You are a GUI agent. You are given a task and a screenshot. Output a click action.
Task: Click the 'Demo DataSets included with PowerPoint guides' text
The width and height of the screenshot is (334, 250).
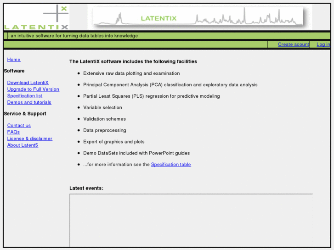(x=136, y=153)
